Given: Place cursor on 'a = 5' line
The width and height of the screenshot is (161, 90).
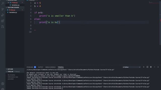Looking at the screenshot, I should click(37, 3).
